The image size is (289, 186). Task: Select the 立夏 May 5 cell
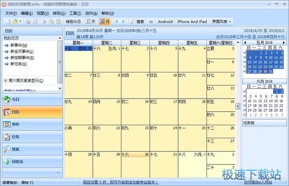pyautogui.click(x=221, y=52)
